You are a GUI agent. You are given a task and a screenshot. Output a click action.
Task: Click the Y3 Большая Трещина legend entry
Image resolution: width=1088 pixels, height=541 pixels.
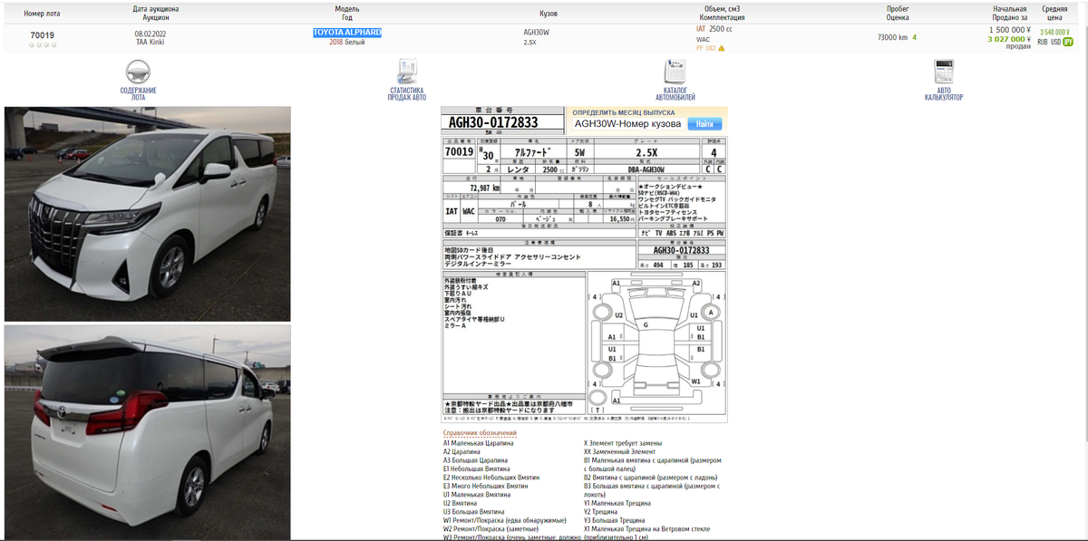615,520
